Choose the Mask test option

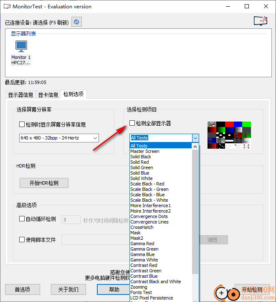[161, 233]
